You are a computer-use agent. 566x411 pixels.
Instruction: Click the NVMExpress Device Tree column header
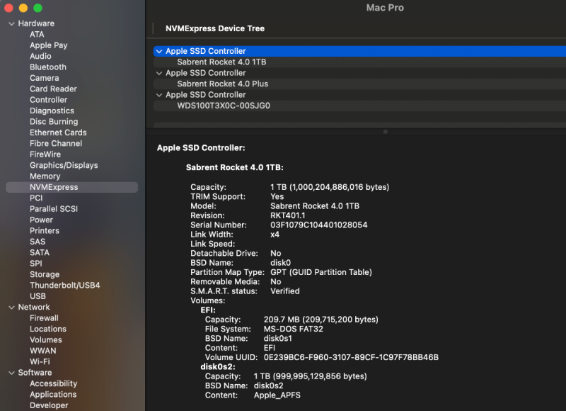(x=215, y=28)
